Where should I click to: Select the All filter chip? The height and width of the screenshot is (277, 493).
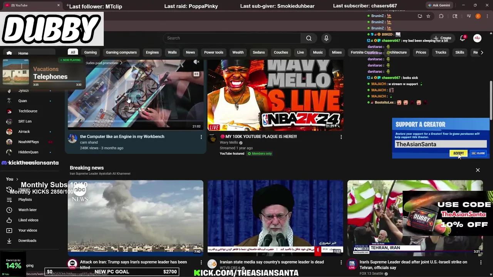(x=73, y=52)
